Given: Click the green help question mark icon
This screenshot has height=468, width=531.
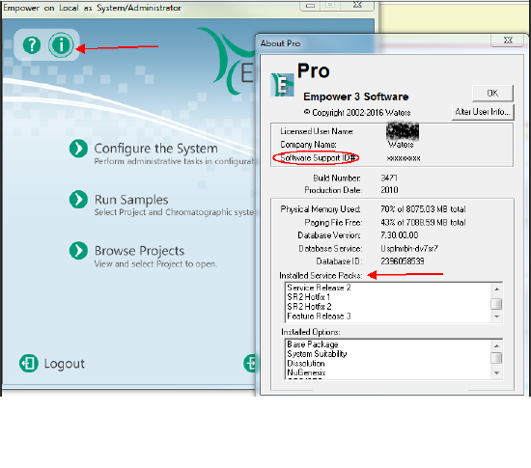Looking at the screenshot, I should [32, 45].
